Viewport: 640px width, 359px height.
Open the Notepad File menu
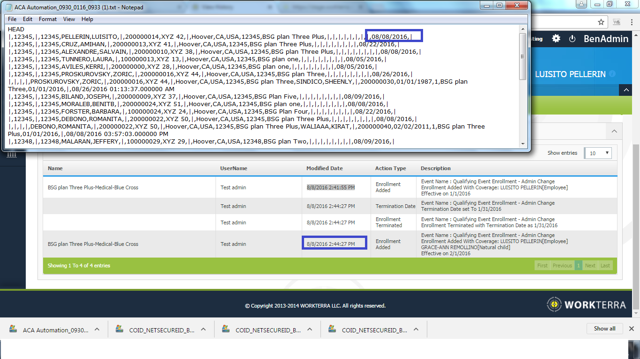(x=12, y=19)
